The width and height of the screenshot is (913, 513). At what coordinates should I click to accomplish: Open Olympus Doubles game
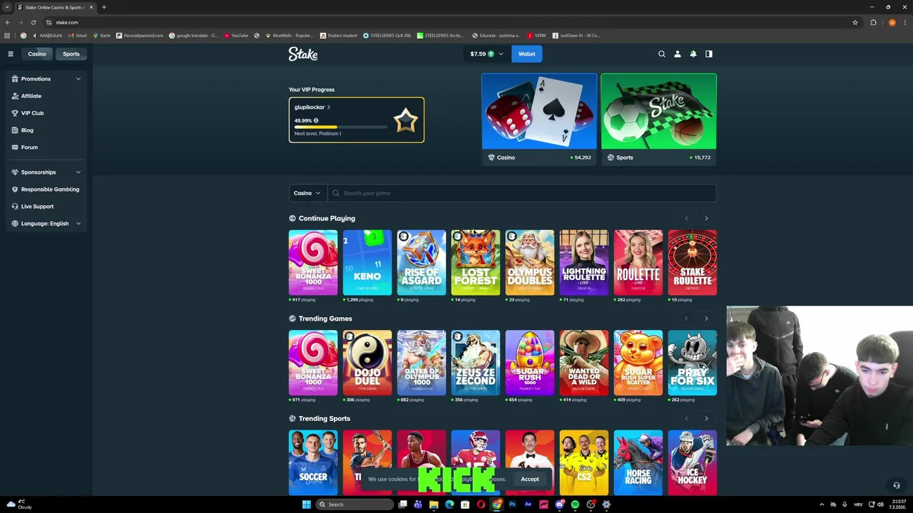(x=530, y=262)
